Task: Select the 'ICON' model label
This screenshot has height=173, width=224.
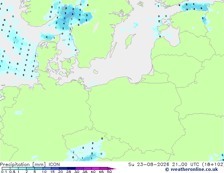Action: pos(54,165)
